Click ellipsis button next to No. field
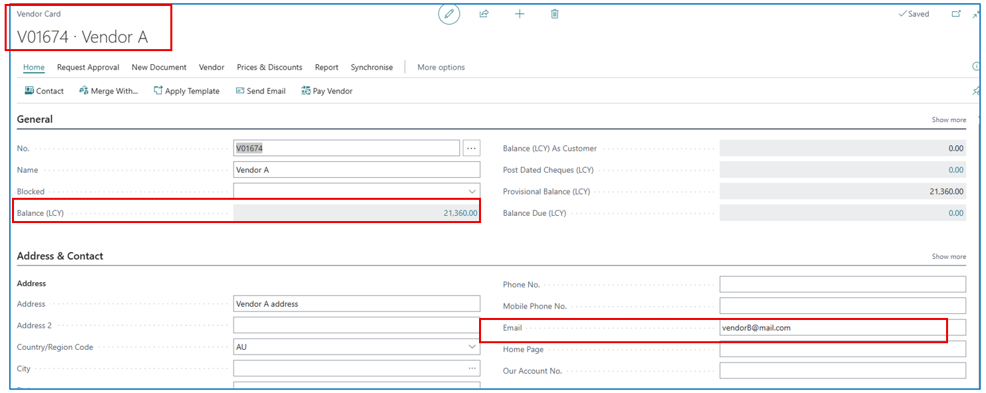986x393 pixels. 471,148
